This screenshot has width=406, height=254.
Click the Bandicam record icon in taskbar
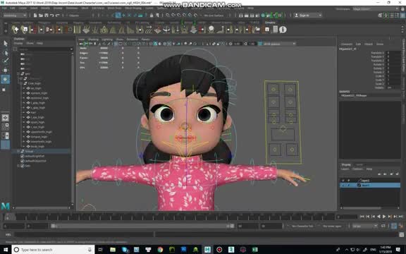[219, 250]
